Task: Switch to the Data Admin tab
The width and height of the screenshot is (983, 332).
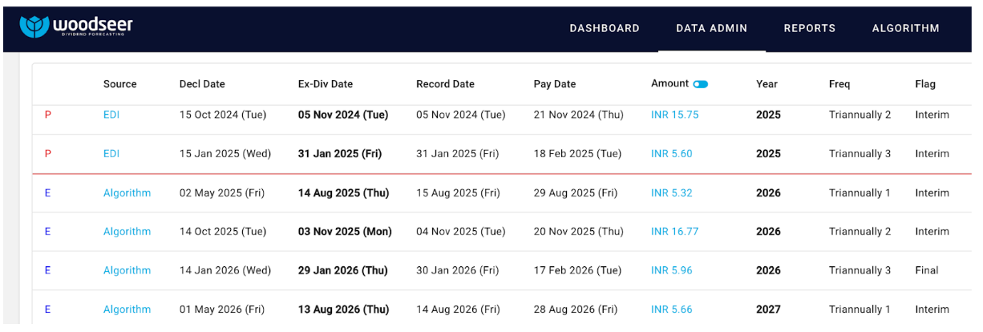Action: (711, 28)
